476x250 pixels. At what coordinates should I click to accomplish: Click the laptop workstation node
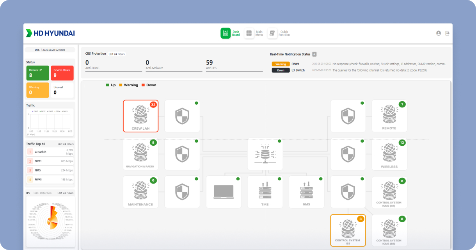pos(224,191)
